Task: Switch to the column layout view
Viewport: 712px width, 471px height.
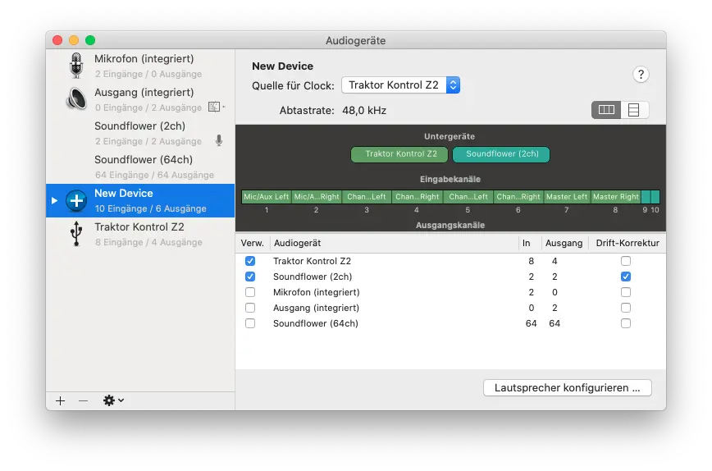Action: coord(606,110)
